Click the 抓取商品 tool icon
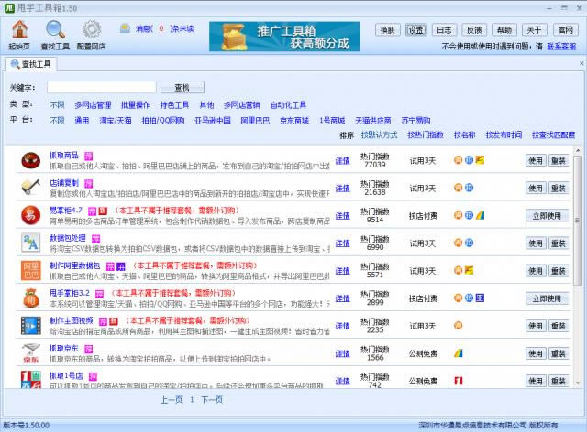 coord(30,161)
